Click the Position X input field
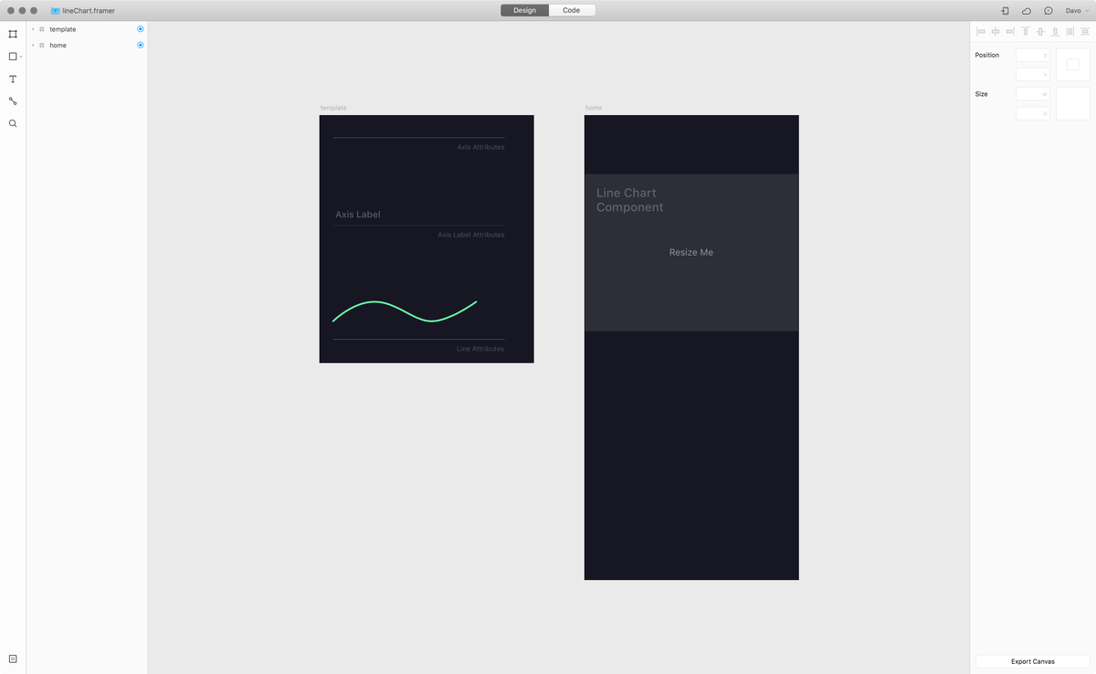Viewport: 1096px width, 674px height. click(x=1033, y=55)
